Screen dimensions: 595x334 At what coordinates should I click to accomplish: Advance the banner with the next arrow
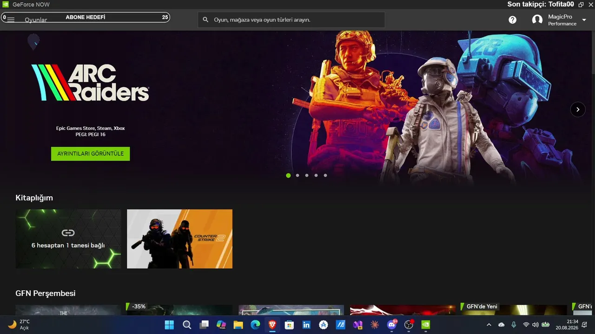click(x=578, y=109)
